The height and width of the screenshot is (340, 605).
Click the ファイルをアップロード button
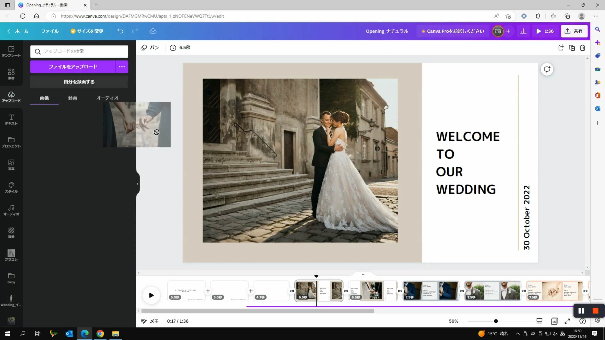pos(73,67)
